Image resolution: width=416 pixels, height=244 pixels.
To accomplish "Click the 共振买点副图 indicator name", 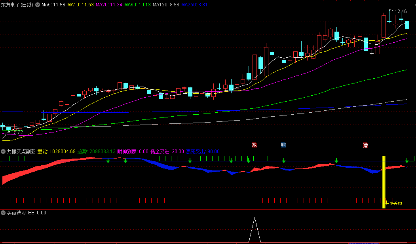I will (x=21, y=151).
